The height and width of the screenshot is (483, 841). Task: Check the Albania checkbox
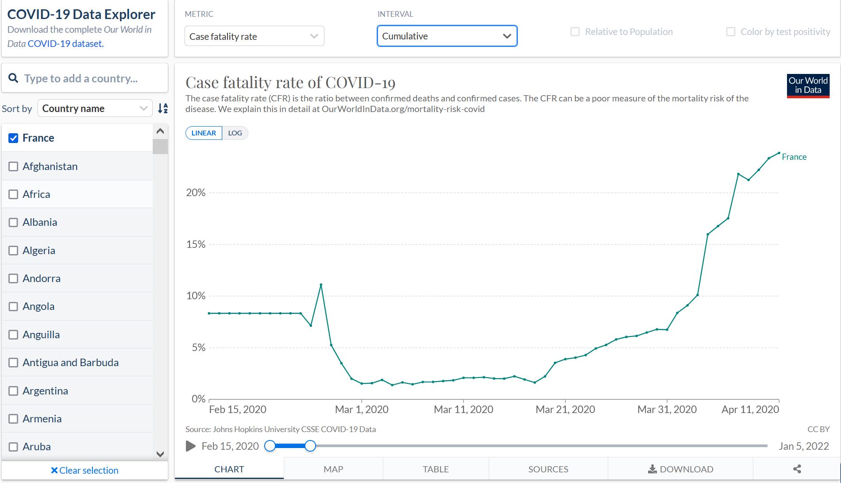click(14, 222)
